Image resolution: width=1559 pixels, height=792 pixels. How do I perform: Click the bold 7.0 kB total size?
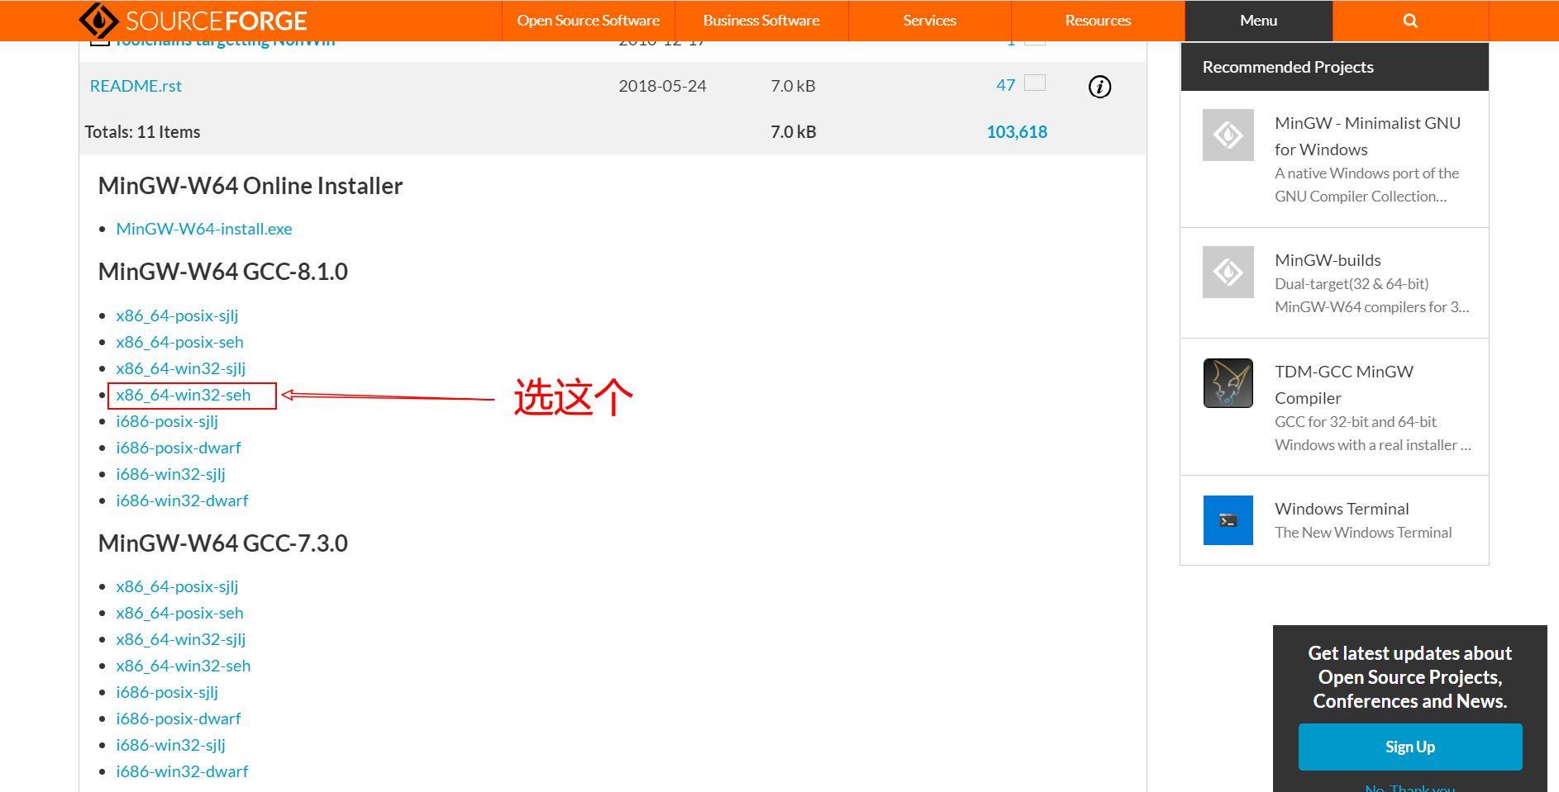click(x=794, y=132)
